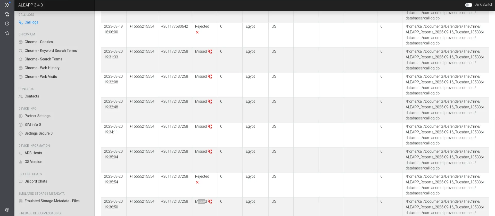Click the sparkle icon at rail top
495x216 pixels.
[x=7, y=5]
